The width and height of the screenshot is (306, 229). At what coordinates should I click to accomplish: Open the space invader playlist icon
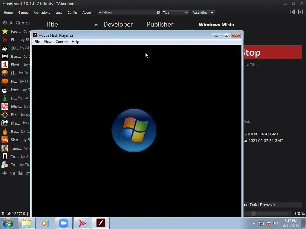[5, 48]
